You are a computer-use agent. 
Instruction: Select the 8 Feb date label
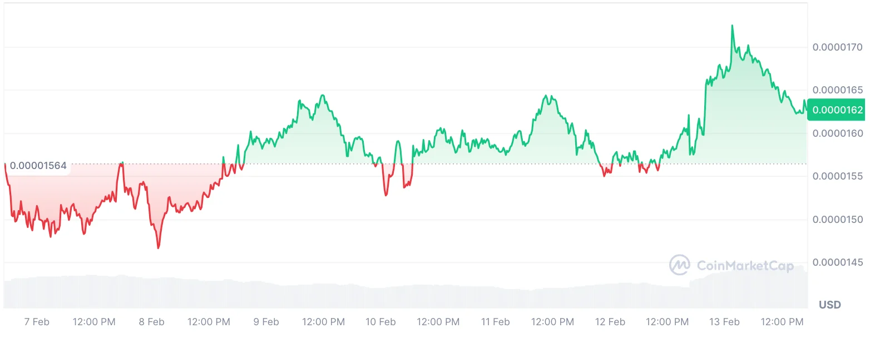(151, 322)
